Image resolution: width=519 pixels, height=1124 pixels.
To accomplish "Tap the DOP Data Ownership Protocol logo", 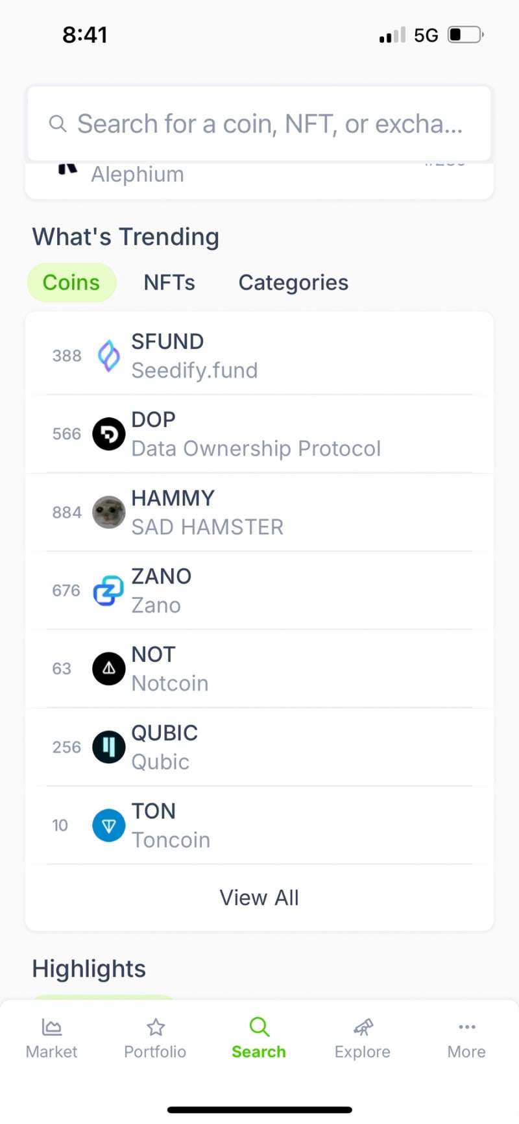I will tap(108, 434).
